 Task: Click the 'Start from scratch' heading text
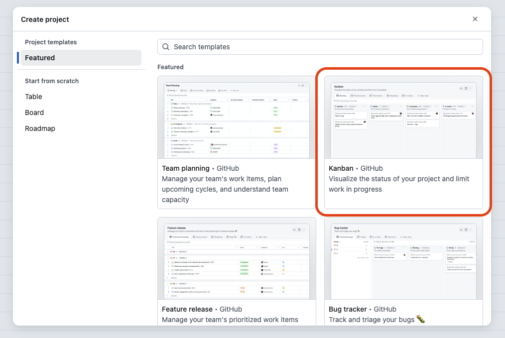(x=52, y=81)
